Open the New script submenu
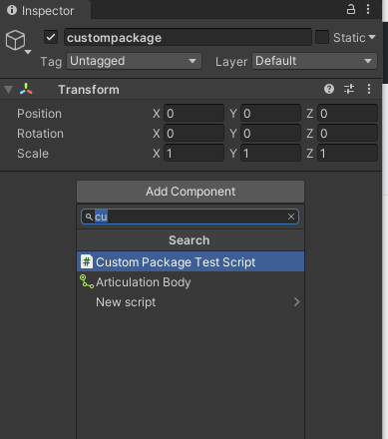388x439 pixels. click(x=191, y=302)
